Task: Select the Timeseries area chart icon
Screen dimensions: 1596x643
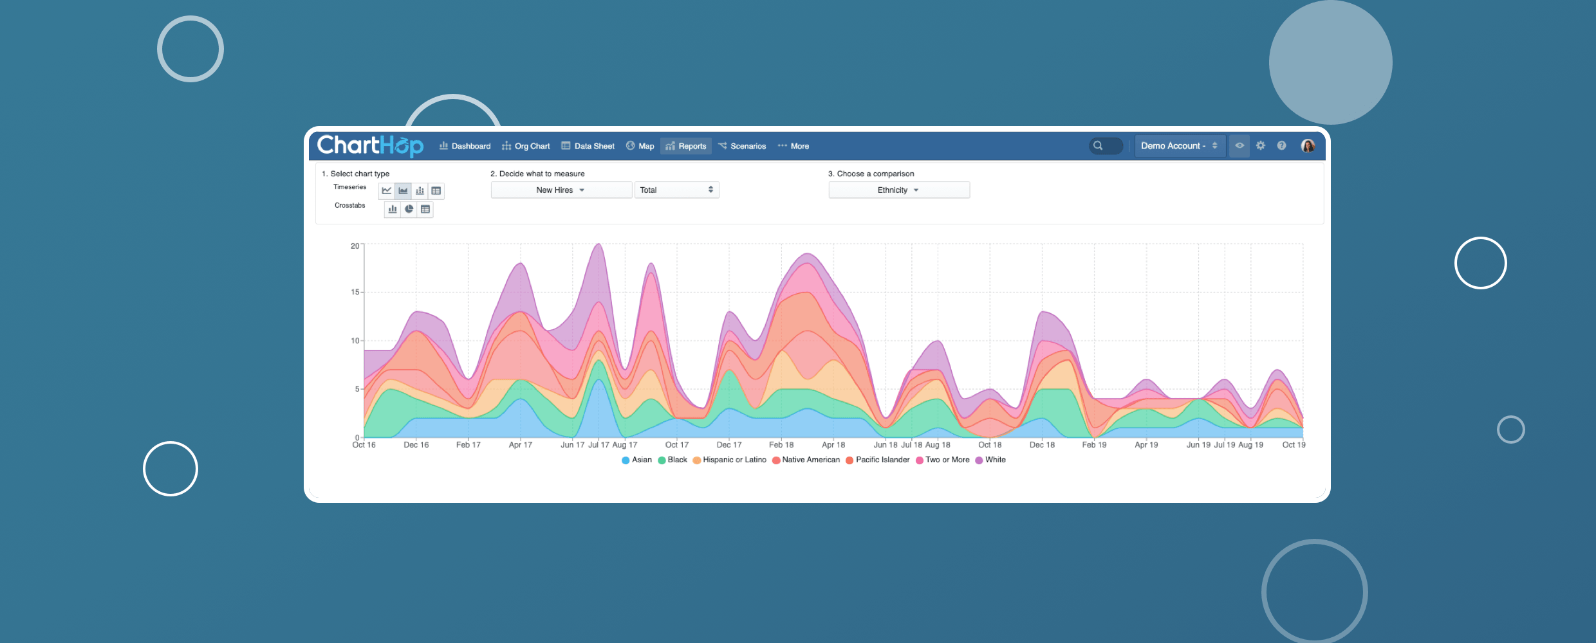Action: (x=403, y=191)
